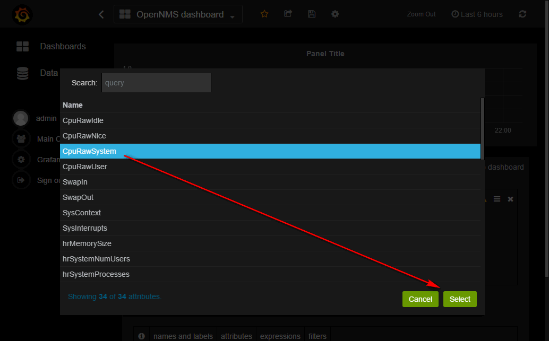Click the Search query input field

pos(156,83)
